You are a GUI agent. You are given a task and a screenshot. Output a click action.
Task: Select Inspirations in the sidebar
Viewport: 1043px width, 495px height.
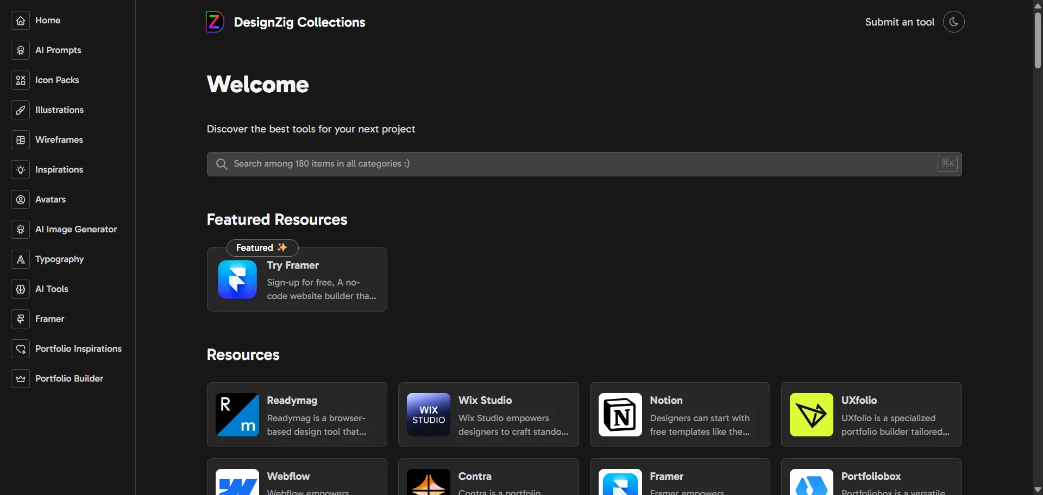(x=59, y=170)
